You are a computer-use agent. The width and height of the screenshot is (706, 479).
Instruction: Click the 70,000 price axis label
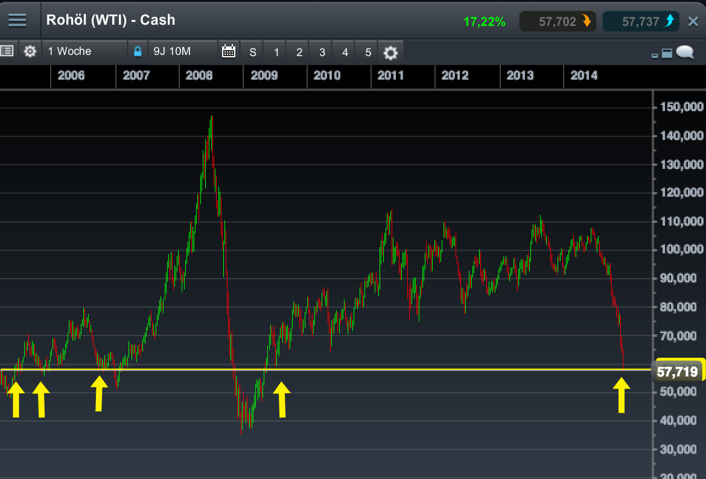click(678, 335)
